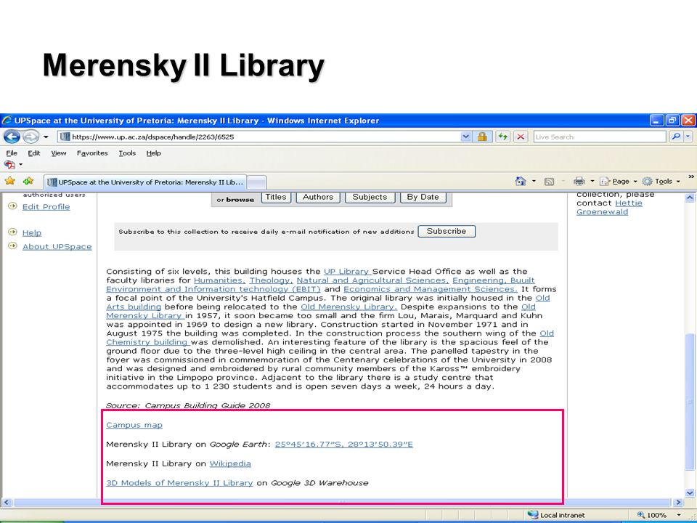Open the Tools gear command bar menu
This screenshot has width=697, height=523.
(x=661, y=182)
